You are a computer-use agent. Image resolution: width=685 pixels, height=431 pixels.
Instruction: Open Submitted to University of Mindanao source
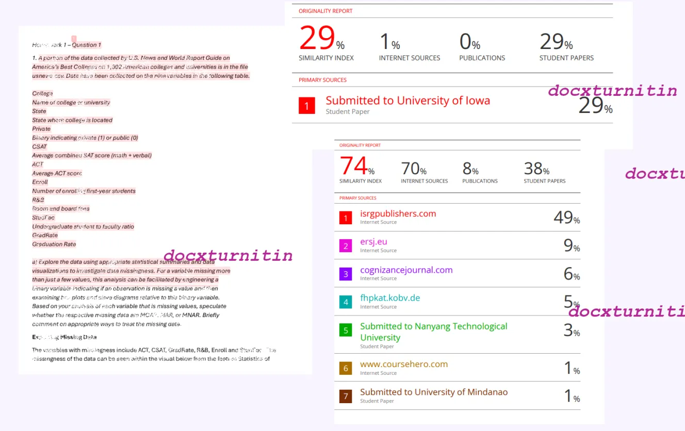point(433,392)
